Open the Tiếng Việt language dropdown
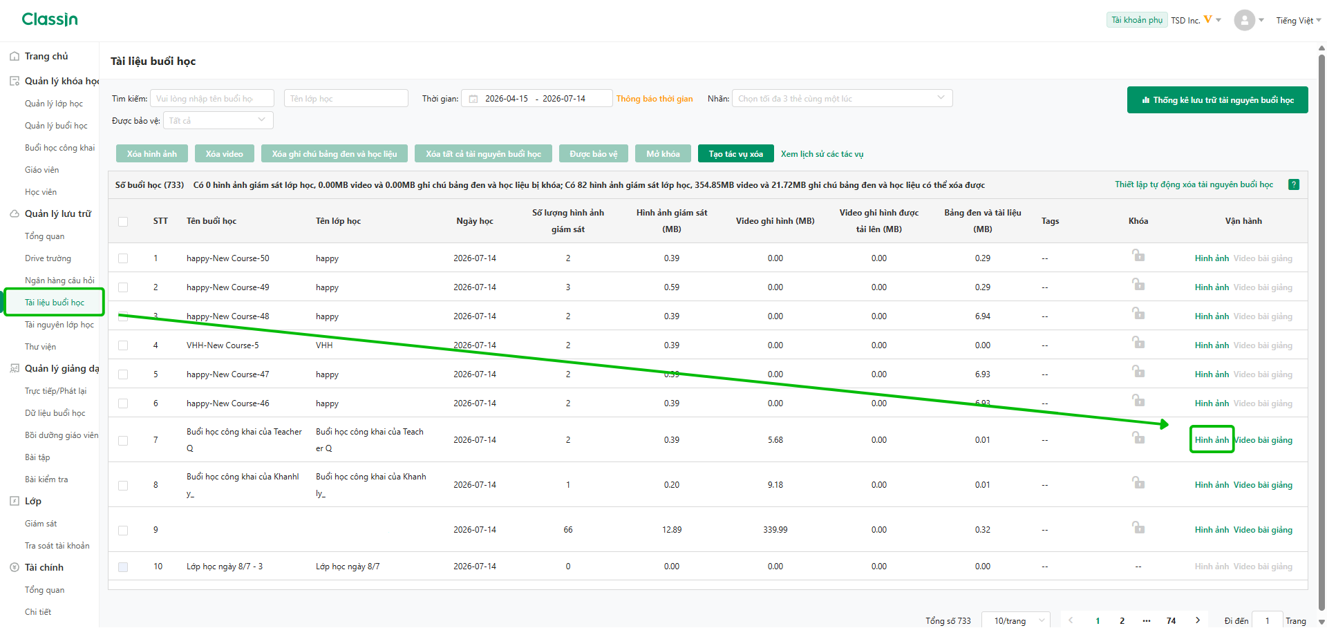The height and width of the screenshot is (628, 1327). click(x=1298, y=21)
